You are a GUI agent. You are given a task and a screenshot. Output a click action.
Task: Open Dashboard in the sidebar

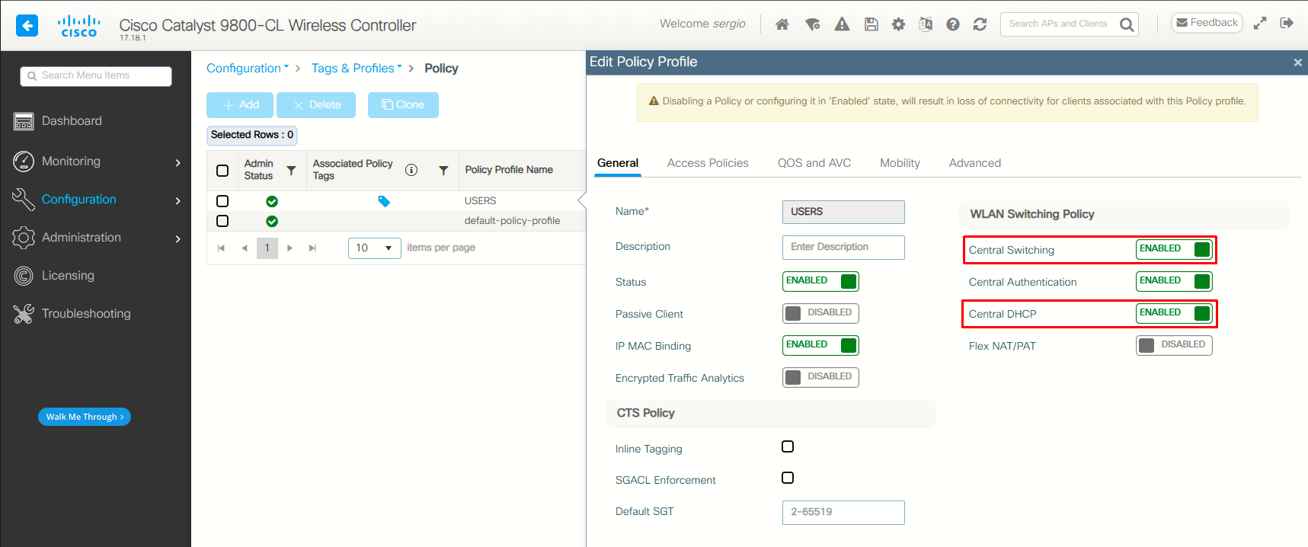(x=72, y=121)
